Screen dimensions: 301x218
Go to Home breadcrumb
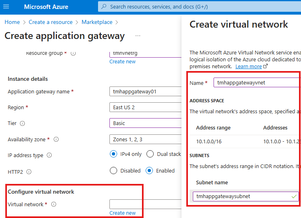coord(12,22)
